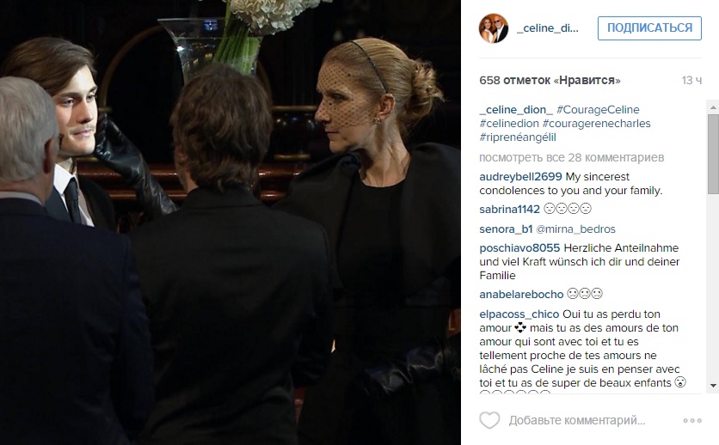Open sabrina1142 commenter profile
The height and width of the screenshot is (445, 719).
[x=509, y=210]
